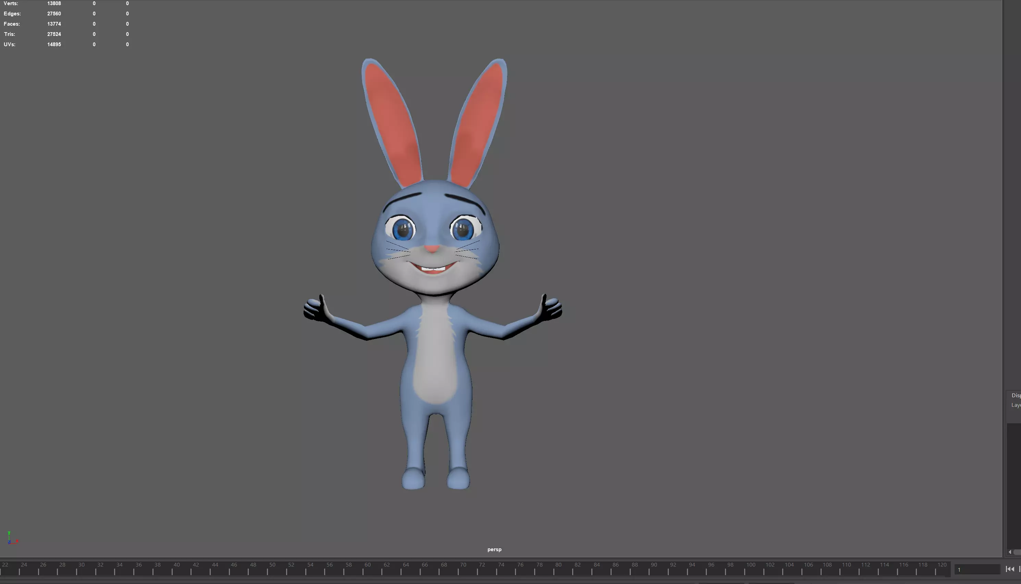The height and width of the screenshot is (584, 1021).
Task: Click the Verts count 13808
Action: click(54, 3)
